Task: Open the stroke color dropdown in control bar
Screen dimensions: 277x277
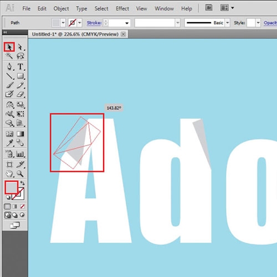Action: 80,23
